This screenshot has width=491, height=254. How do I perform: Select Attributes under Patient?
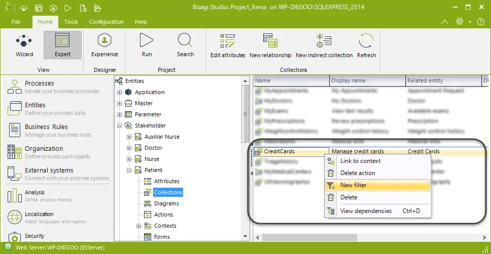click(166, 181)
